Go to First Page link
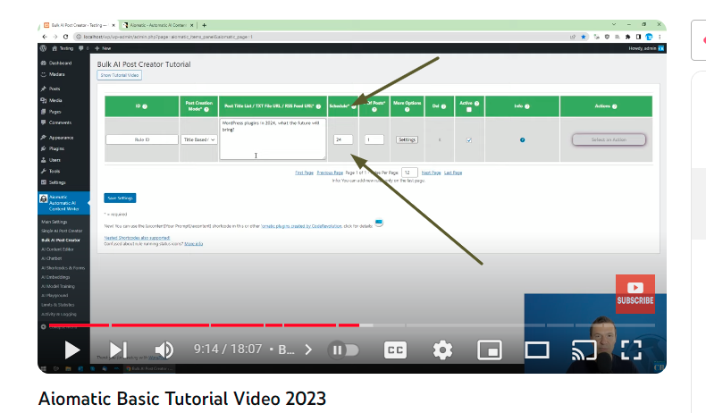Screen dimensions: 706x413 [x=305, y=173]
